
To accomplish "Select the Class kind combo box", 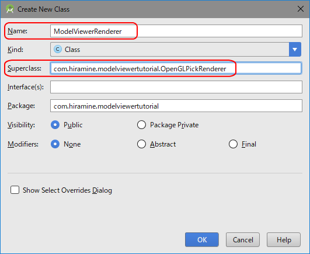I will 176,50.
